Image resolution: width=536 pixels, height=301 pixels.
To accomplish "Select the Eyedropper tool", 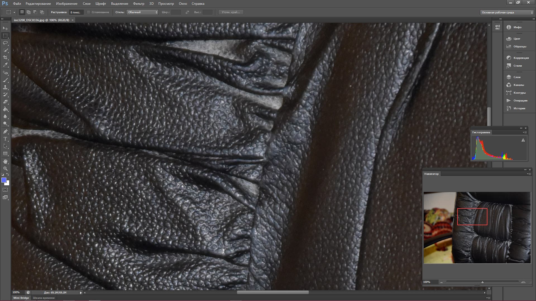I will tap(5, 65).
